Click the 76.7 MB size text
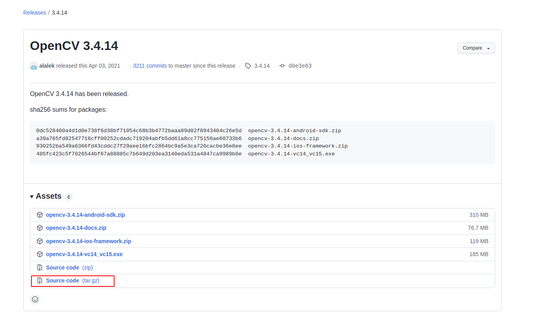 478,228
